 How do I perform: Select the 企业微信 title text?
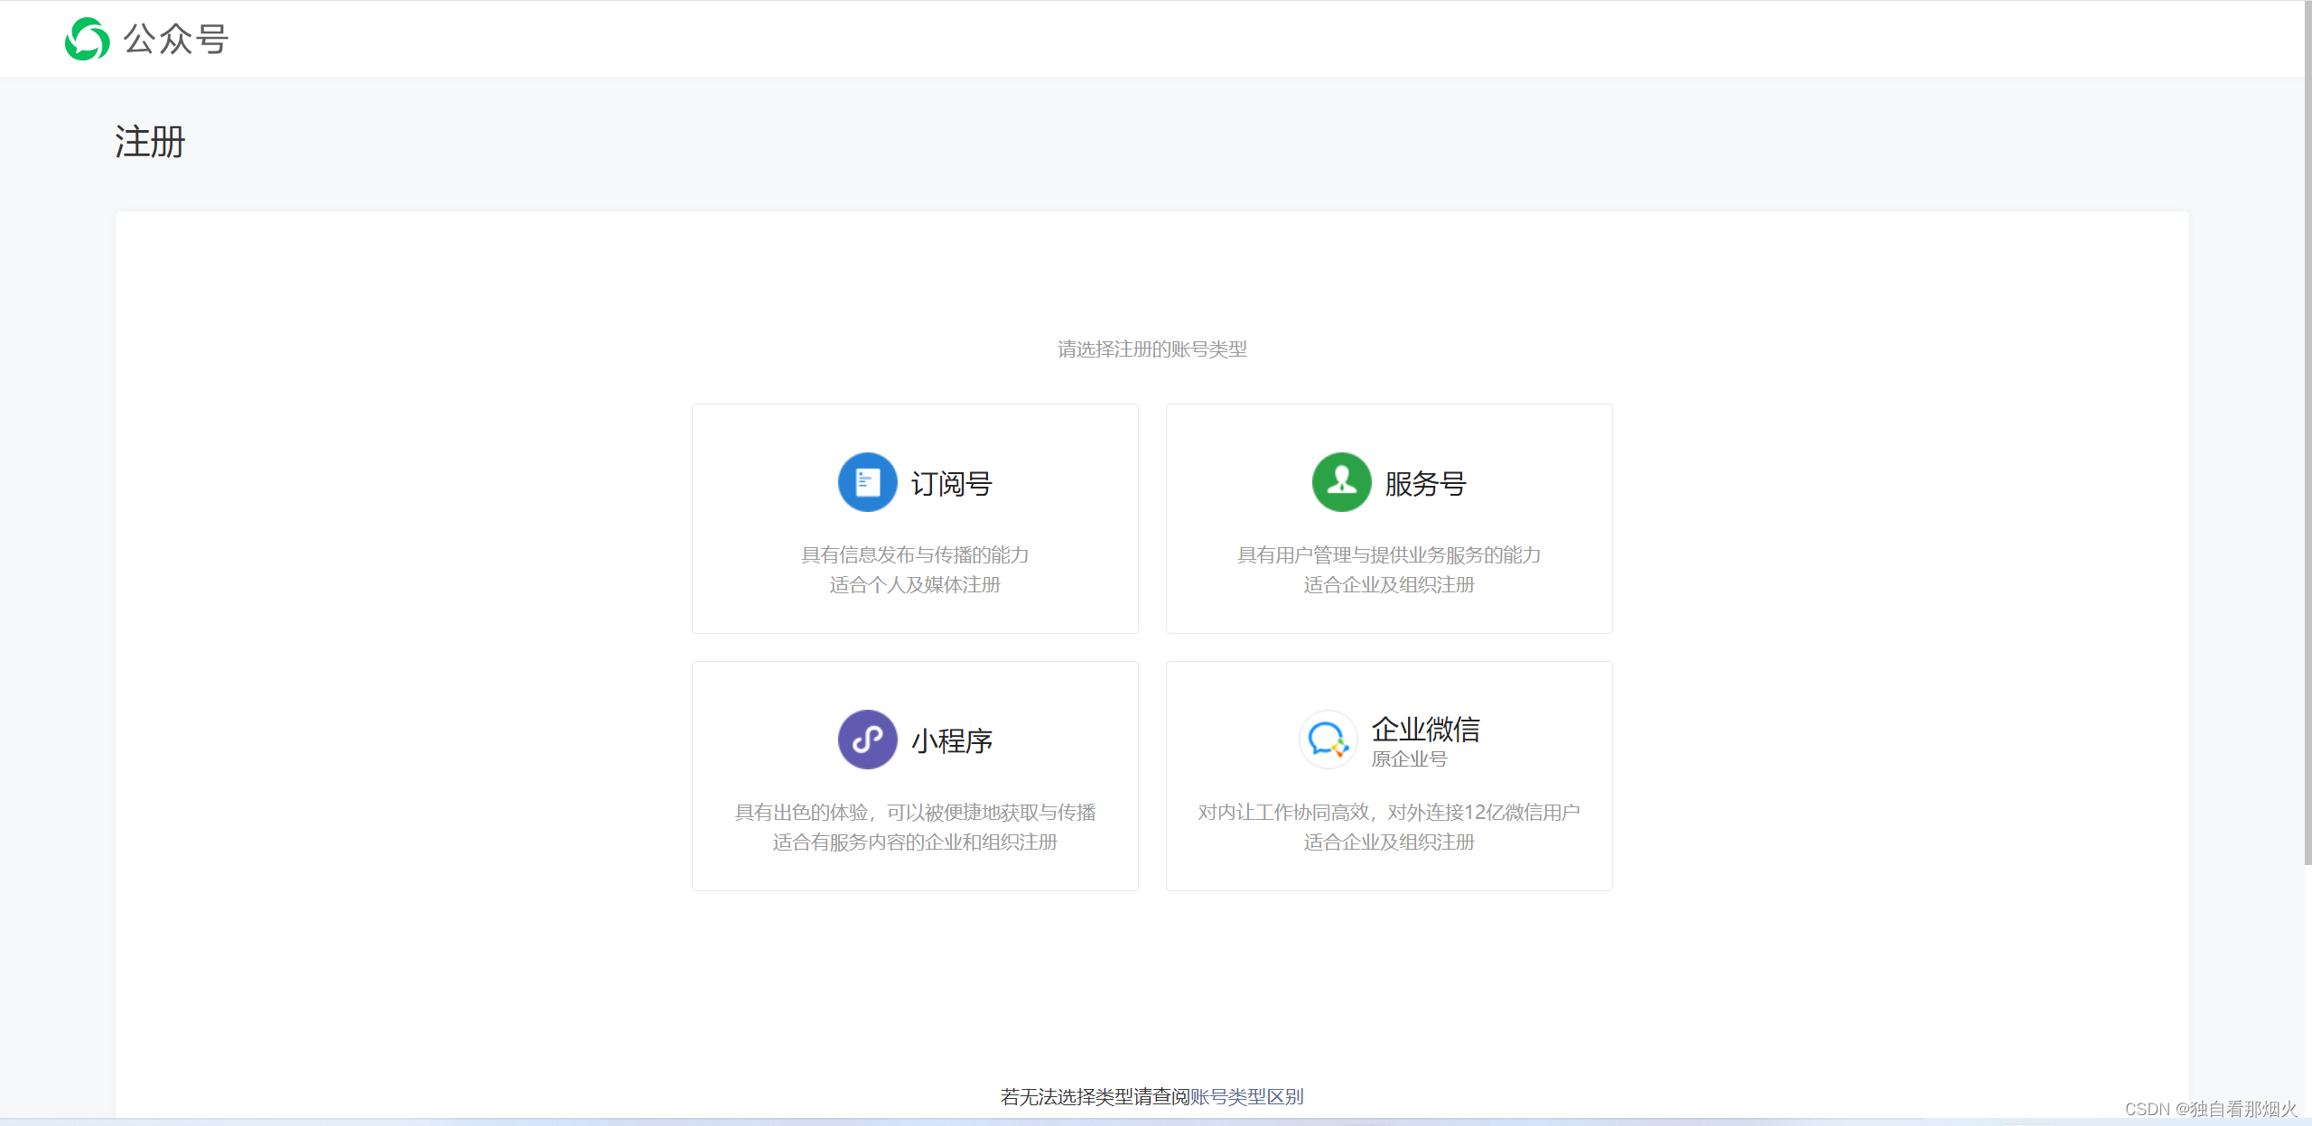click(x=1425, y=729)
